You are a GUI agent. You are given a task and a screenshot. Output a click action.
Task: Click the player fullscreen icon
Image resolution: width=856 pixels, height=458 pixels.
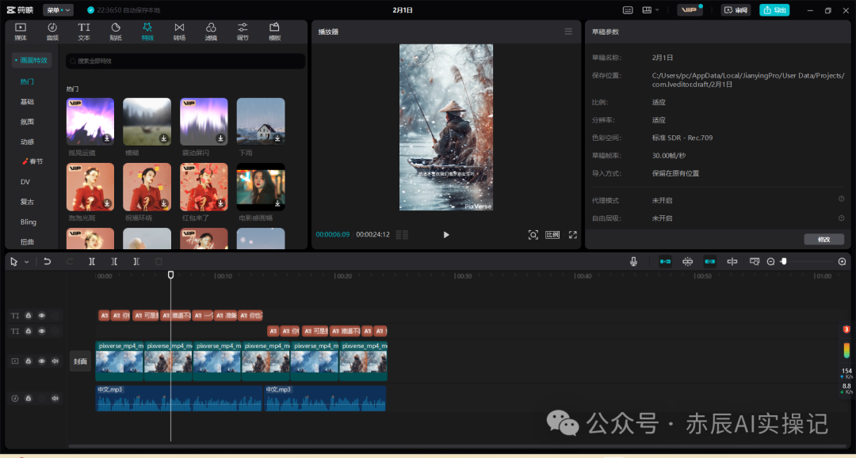(573, 235)
